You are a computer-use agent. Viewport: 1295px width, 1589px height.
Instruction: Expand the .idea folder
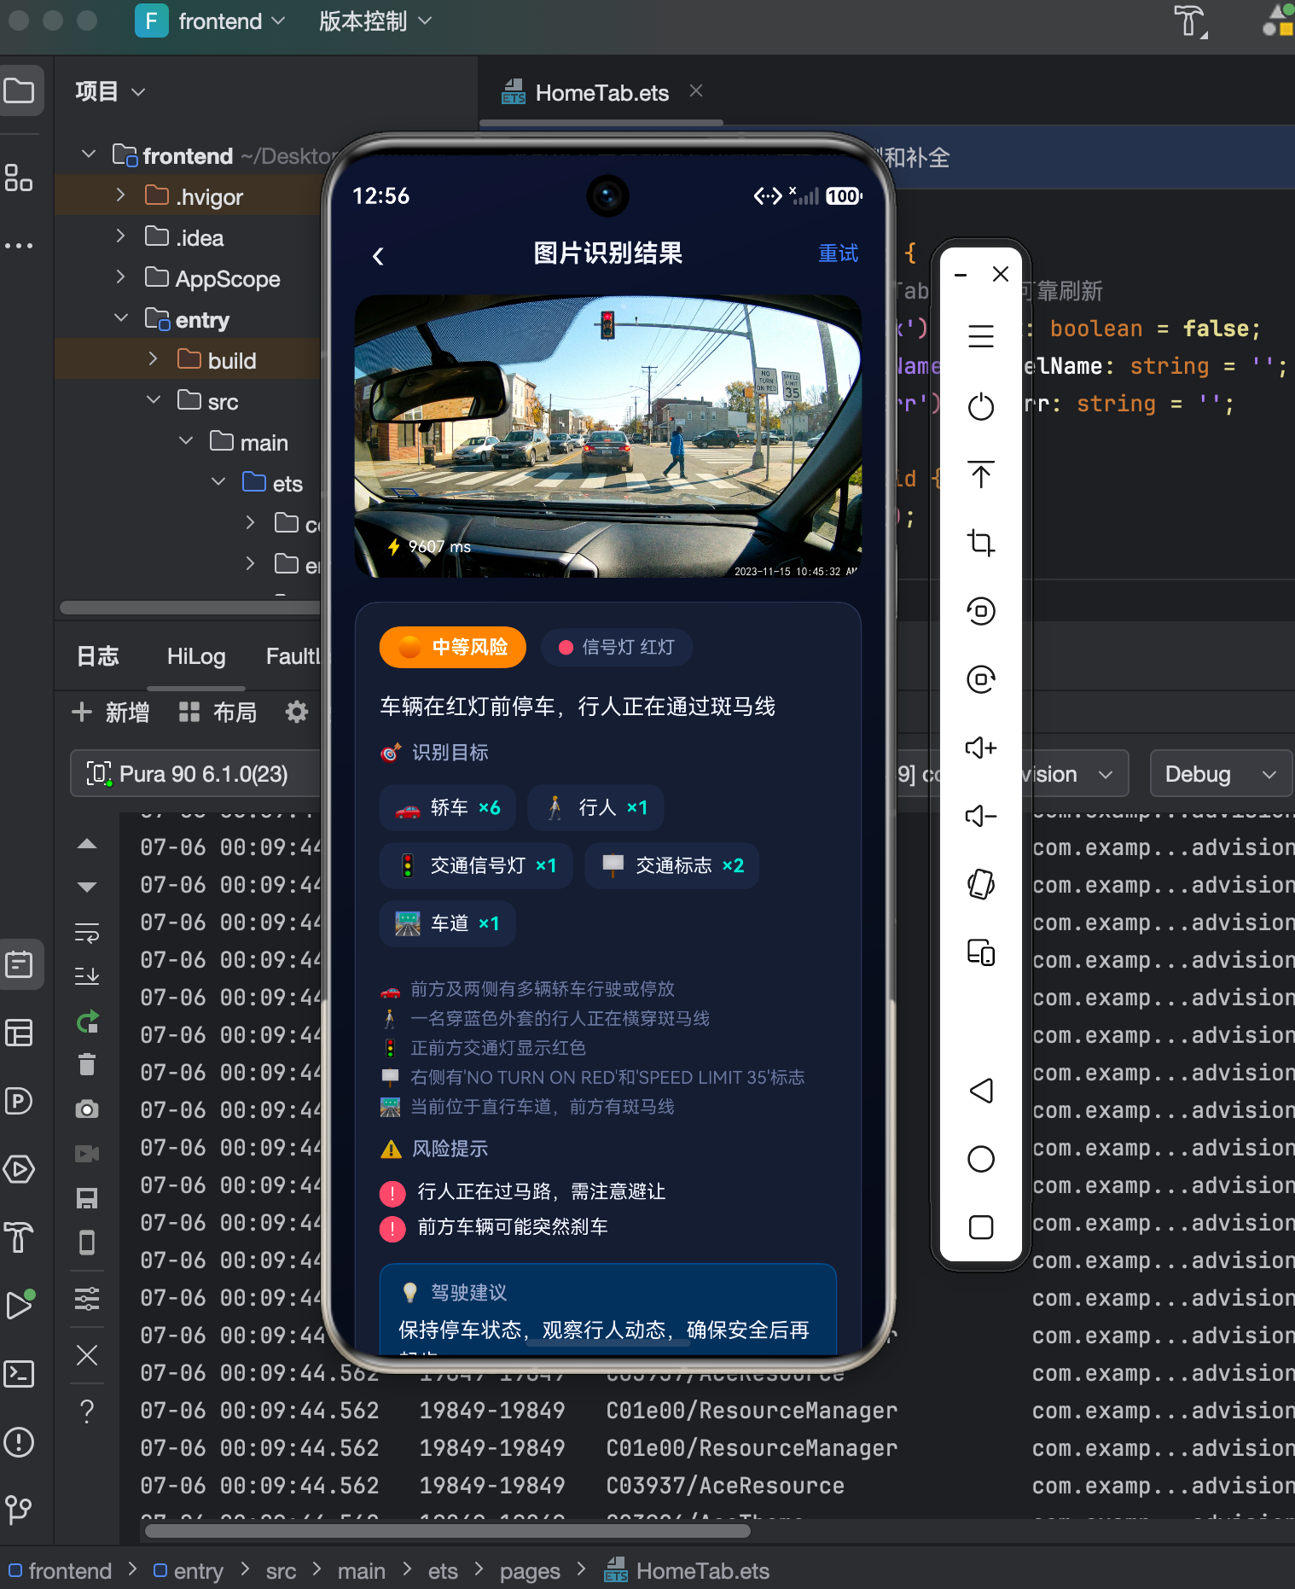tap(120, 236)
